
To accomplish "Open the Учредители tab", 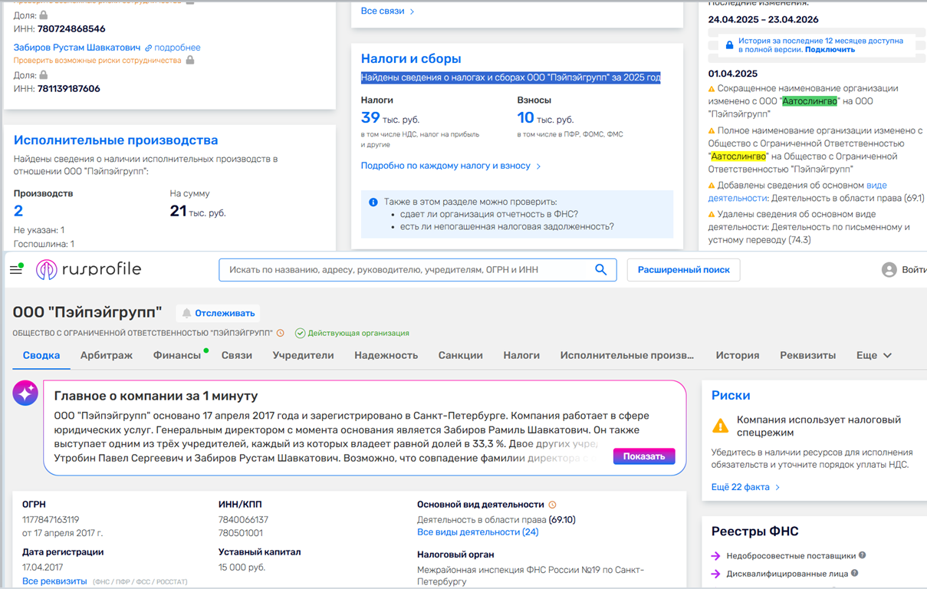I will [303, 355].
